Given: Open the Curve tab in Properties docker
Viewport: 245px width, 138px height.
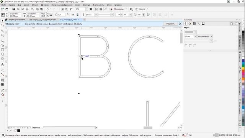Looking at the screenshot, I should point(199,24).
